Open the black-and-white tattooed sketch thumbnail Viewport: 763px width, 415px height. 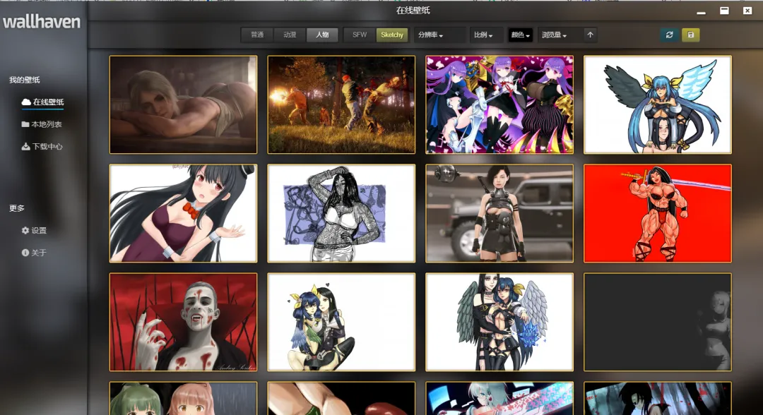(x=341, y=213)
